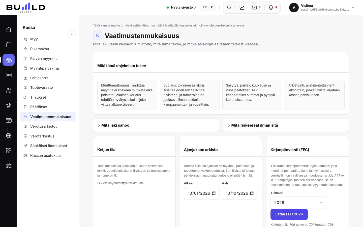Screen dimensions: 363x227
Task: Click the search magnifier icon
Action: [x=229, y=8]
